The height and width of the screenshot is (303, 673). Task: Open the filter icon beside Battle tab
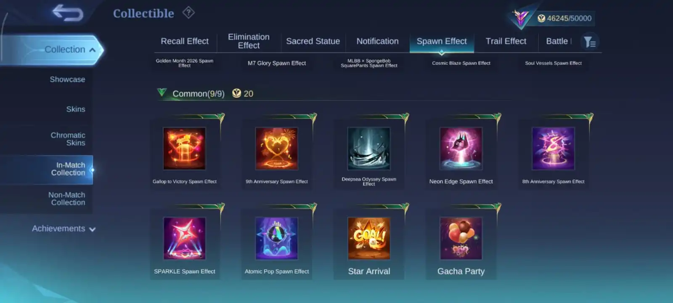[590, 42]
